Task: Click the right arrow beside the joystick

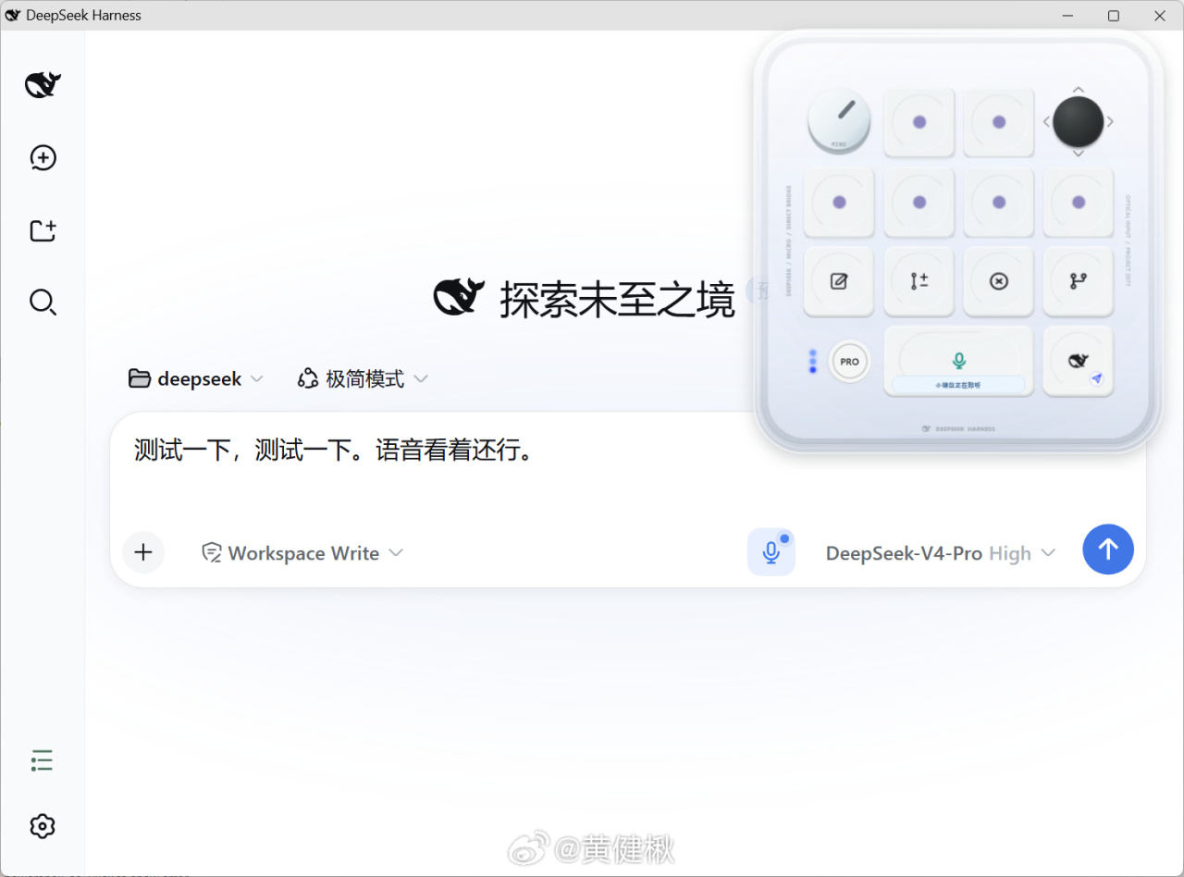Action: click(1110, 121)
